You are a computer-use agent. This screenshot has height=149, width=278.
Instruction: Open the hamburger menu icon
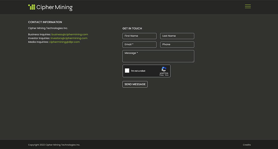click(x=248, y=6)
